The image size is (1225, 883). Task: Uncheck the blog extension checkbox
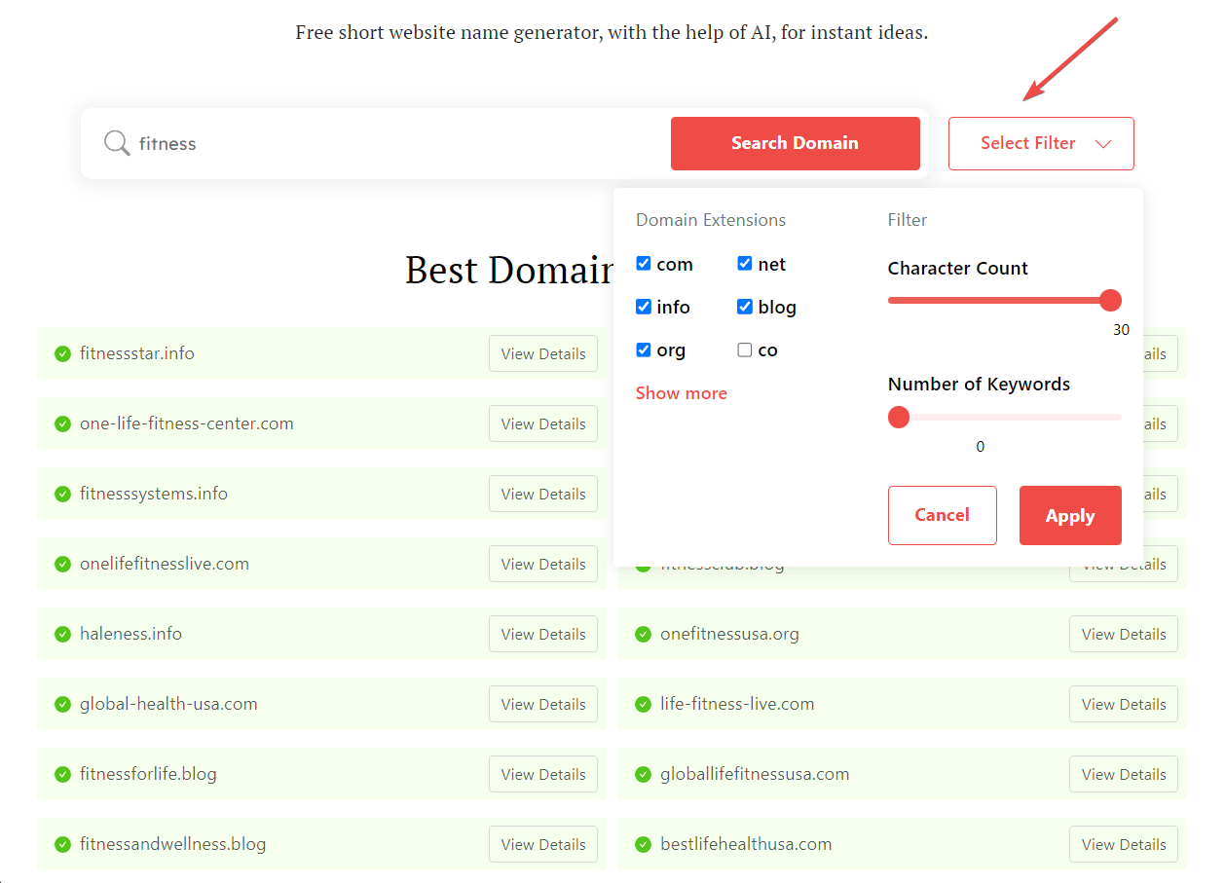[745, 307]
